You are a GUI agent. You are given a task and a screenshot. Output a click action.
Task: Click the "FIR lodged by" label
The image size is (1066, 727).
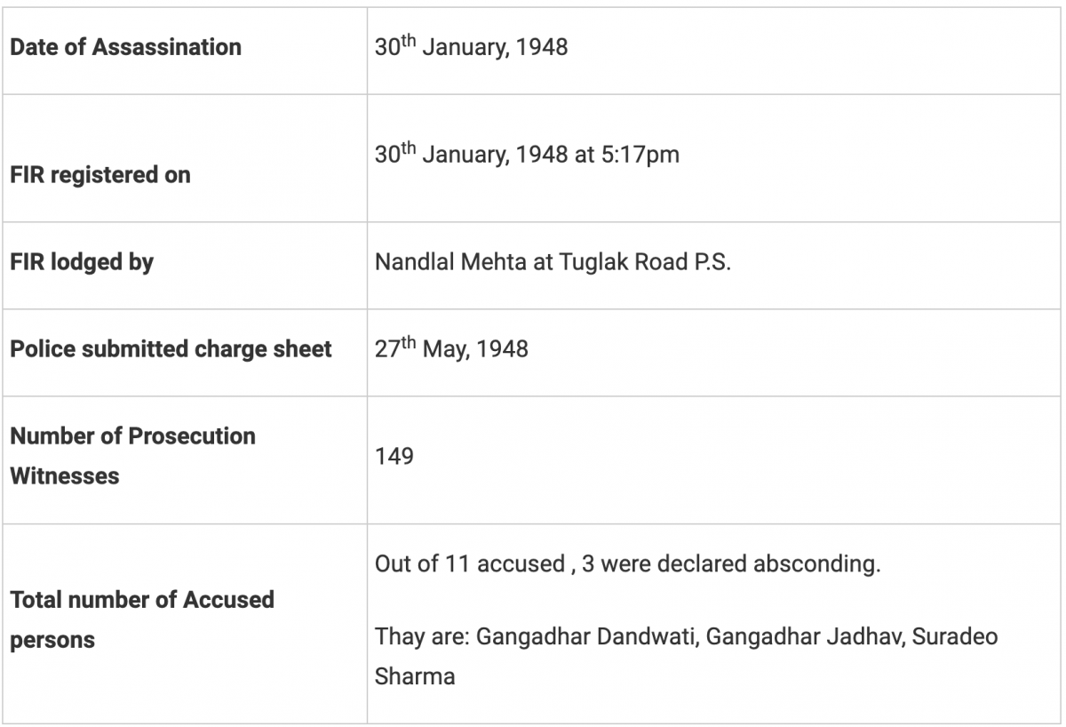pyautogui.click(x=82, y=262)
